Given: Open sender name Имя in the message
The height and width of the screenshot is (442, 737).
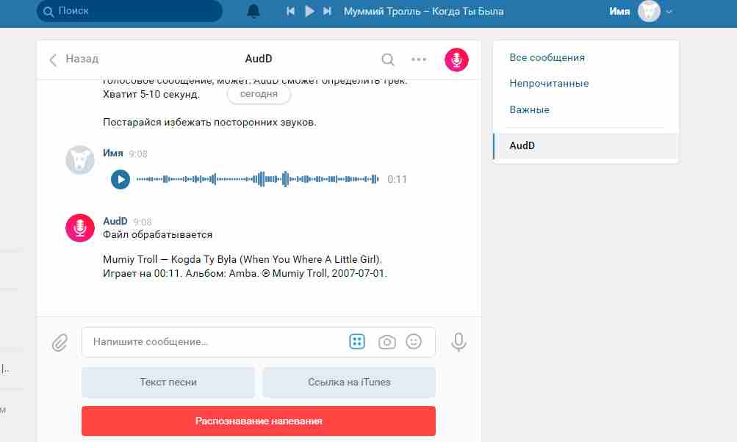Looking at the screenshot, I should tap(113, 153).
